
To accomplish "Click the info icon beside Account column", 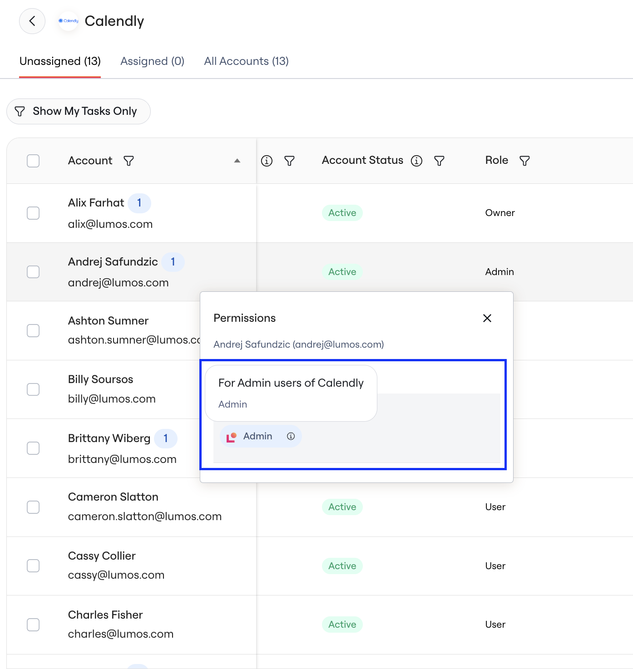I will pos(267,161).
